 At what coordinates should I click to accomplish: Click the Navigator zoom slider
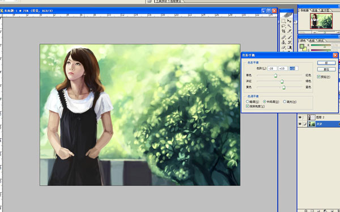[325, 32]
